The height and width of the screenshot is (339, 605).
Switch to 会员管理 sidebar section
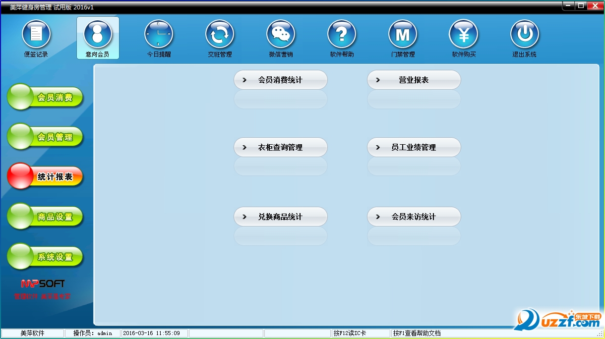coord(45,137)
